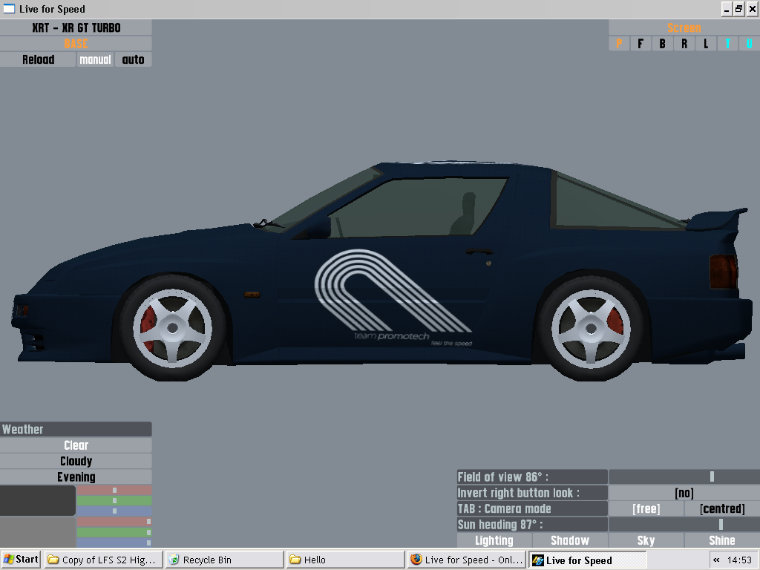Close the Live for Speed window
Image resolution: width=760 pixels, height=570 pixels.
(752, 9)
